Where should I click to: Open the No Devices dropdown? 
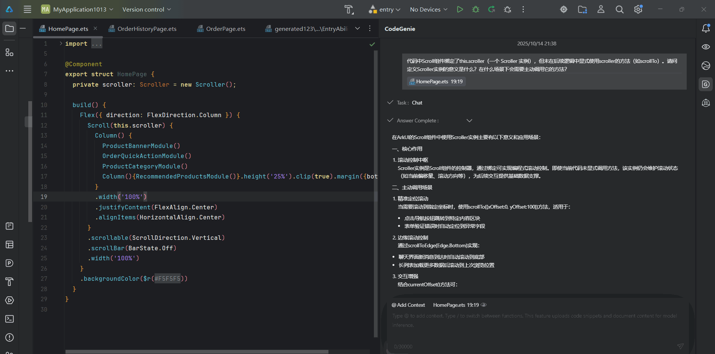[428, 9]
